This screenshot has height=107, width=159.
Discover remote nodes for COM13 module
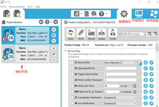coord(54,35)
